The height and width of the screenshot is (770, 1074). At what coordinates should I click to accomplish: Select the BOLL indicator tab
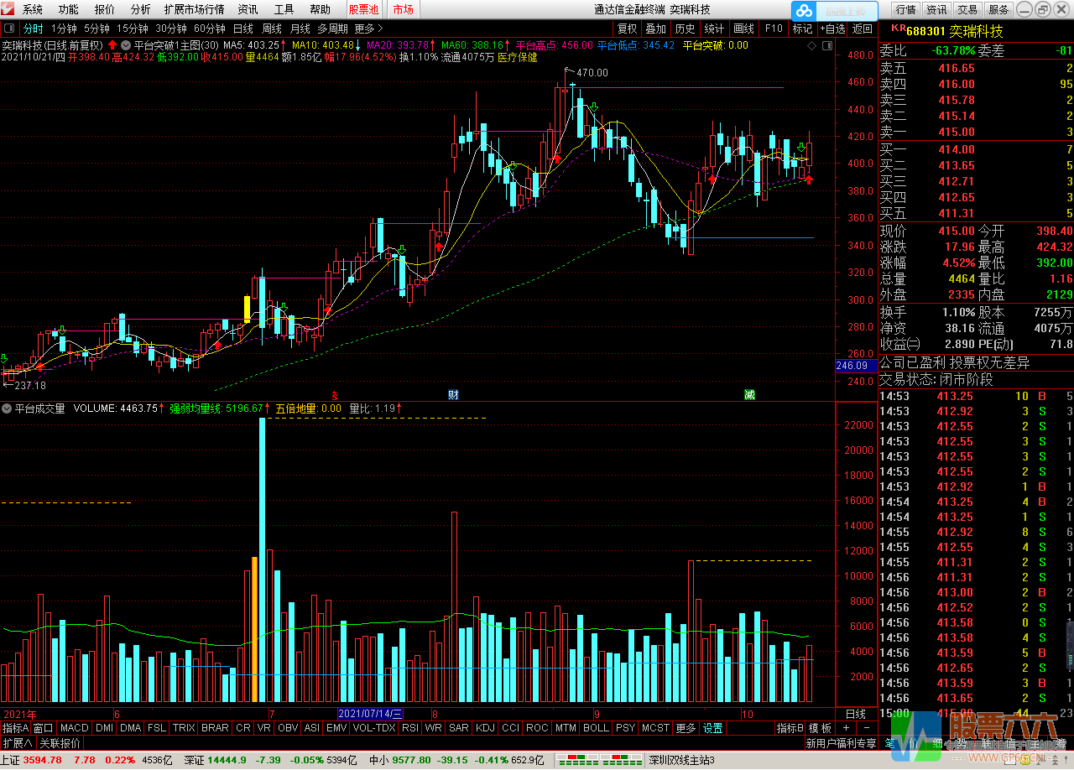point(596,728)
